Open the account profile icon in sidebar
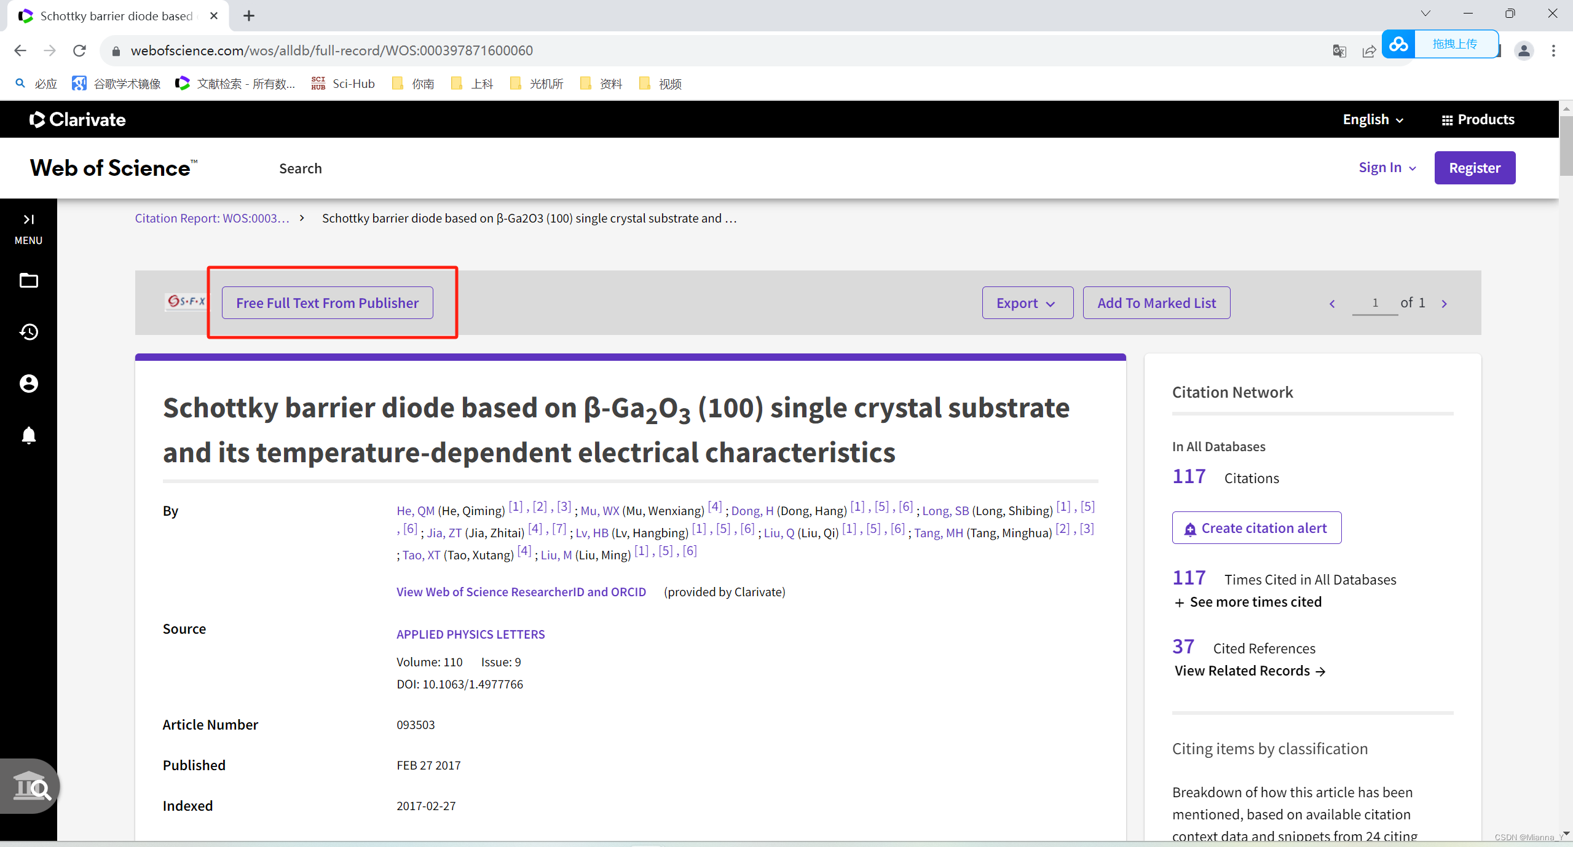Viewport: 1573px width, 847px height. tap(28, 383)
